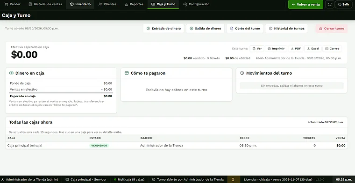355x183 pixels.
Task: Click the envelope icon in Correo
Action: point(327,49)
